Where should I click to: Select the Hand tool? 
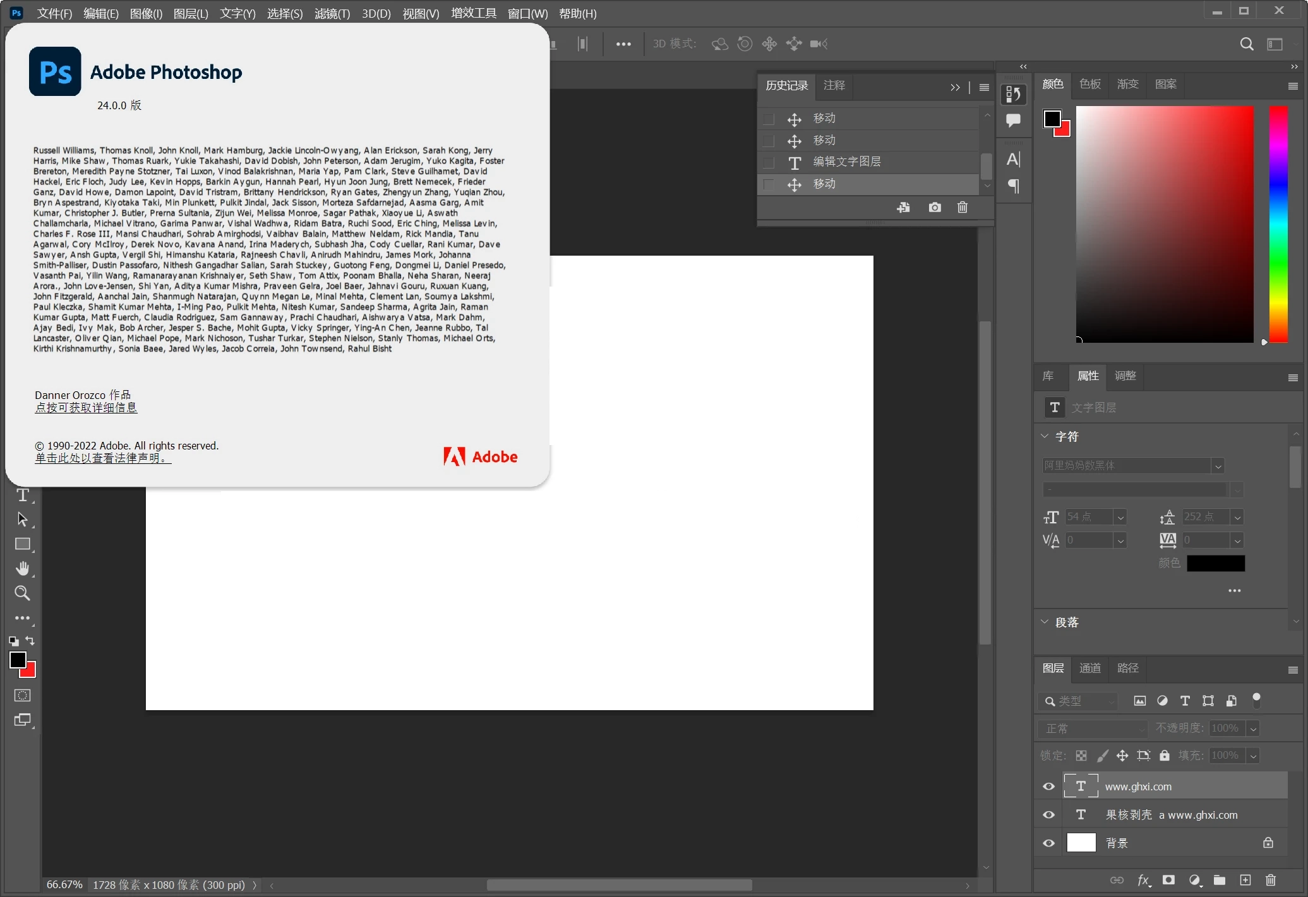[x=23, y=569]
